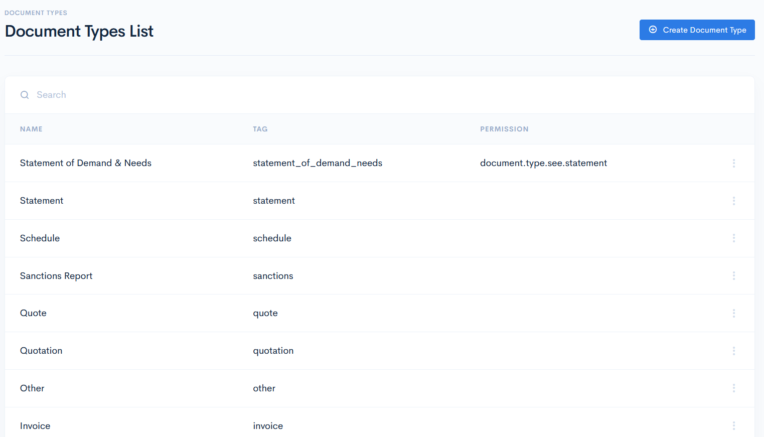The width and height of the screenshot is (764, 437).
Task: Select the Sanctions Report document type
Action: click(56, 276)
